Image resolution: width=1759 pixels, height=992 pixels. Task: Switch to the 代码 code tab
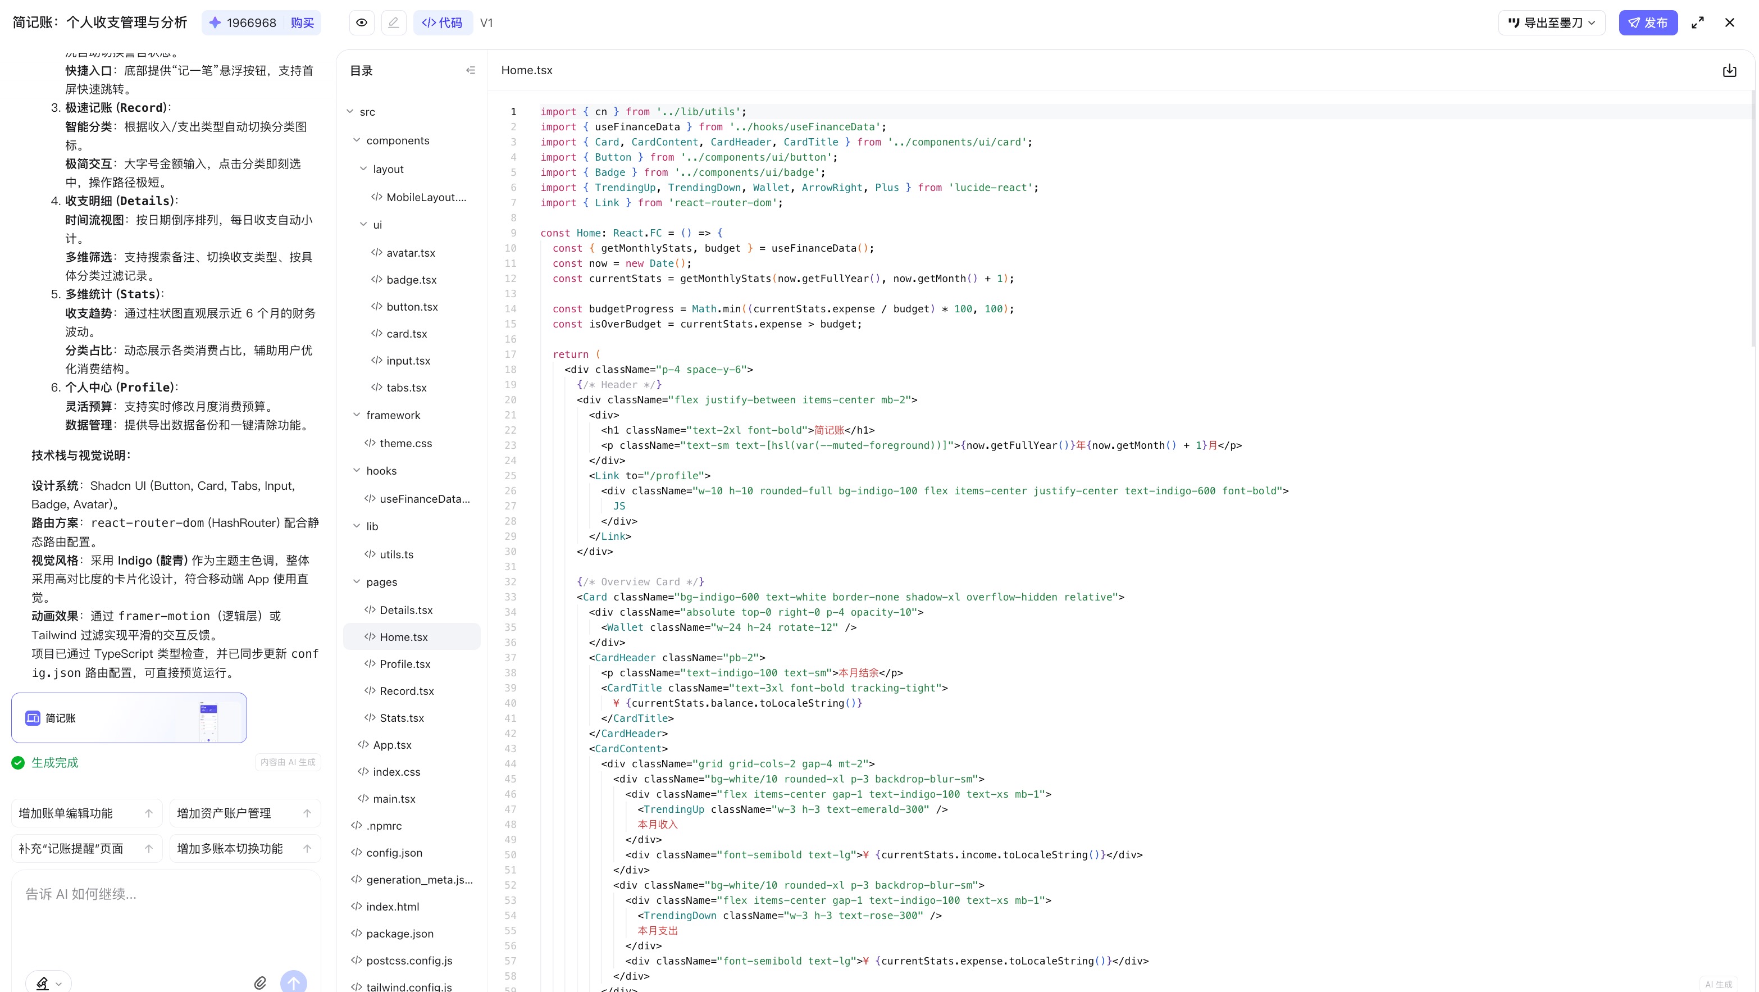tap(443, 22)
